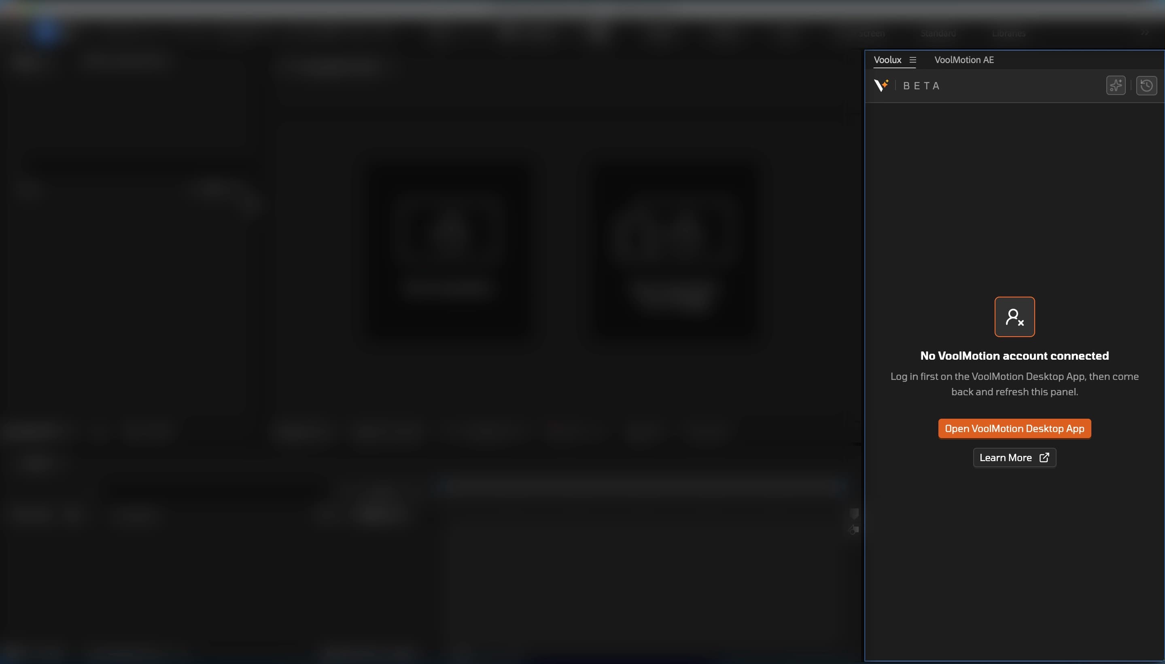1165x664 pixels.
Task: Select the Standard workspace
Action: [938, 33]
